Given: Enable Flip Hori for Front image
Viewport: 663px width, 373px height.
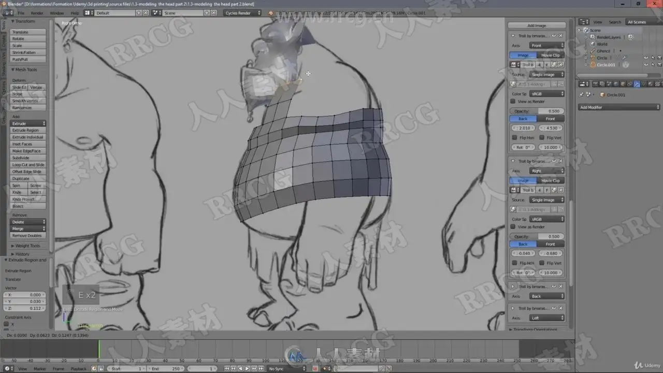Looking at the screenshot, I should [x=514, y=138].
